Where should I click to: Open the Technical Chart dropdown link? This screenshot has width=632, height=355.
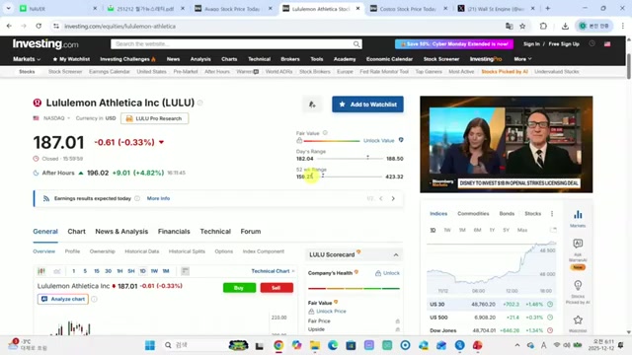click(273, 271)
